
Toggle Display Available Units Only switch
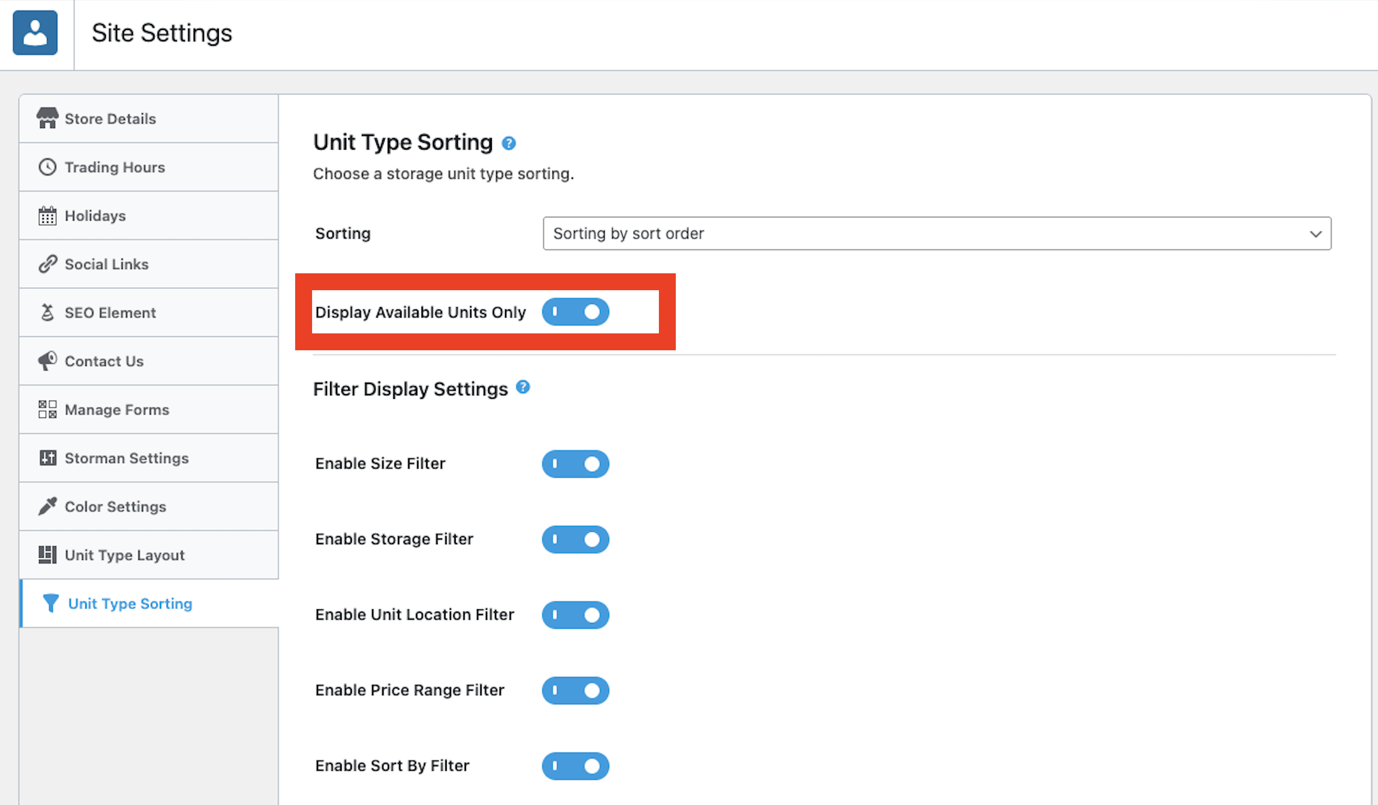tap(575, 312)
